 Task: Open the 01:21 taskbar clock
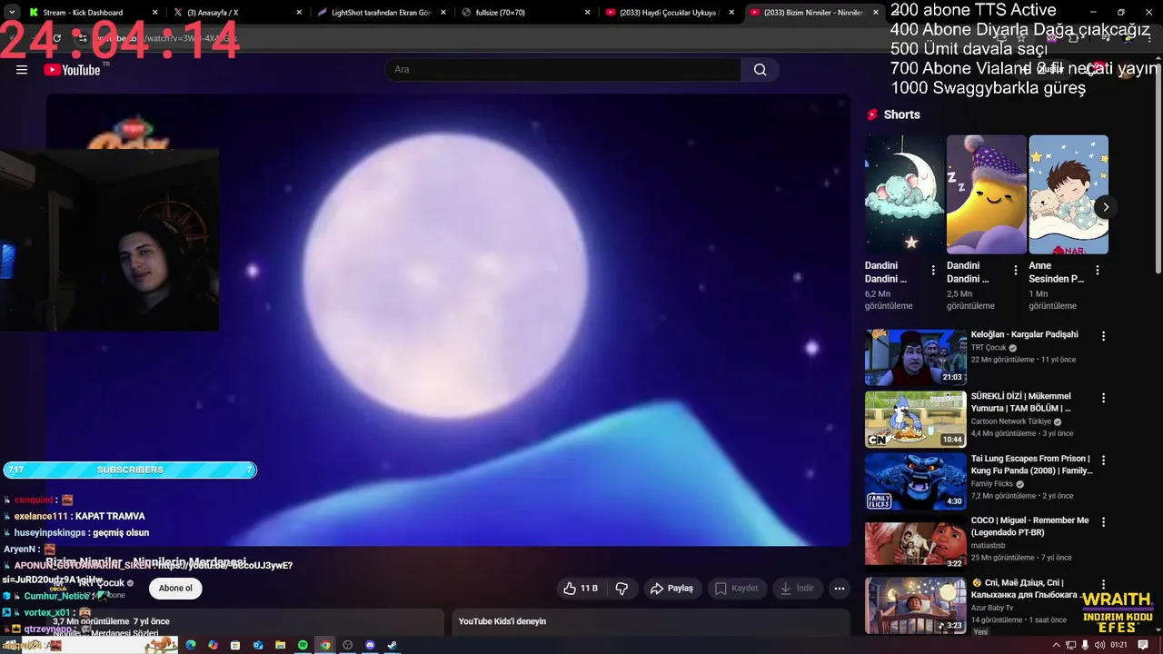click(x=1118, y=645)
